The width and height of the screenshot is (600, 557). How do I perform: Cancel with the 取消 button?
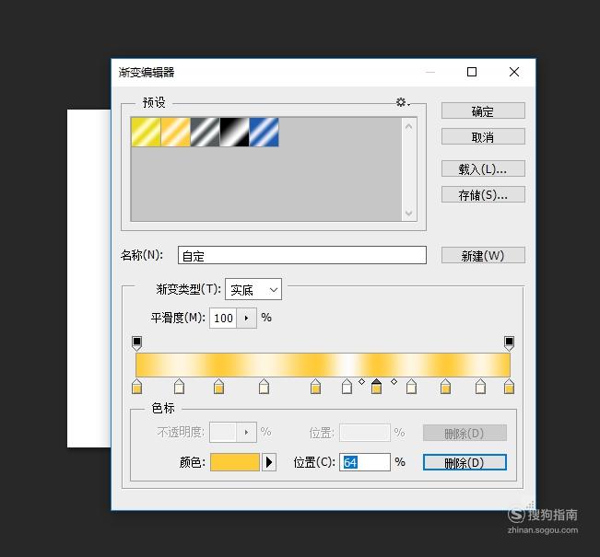click(x=483, y=136)
